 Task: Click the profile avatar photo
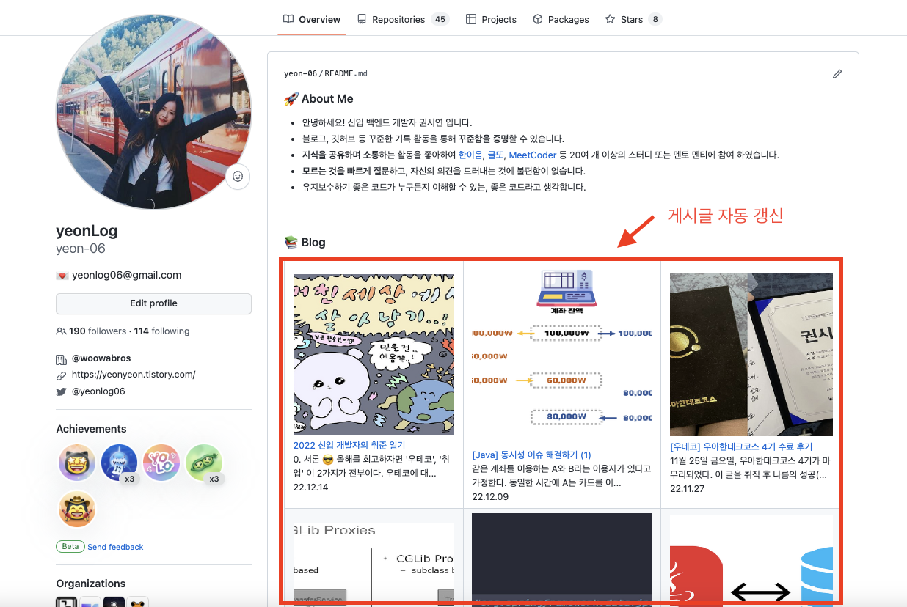(153, 111)
